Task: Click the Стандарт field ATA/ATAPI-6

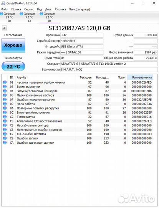Action: pos(109,64)
